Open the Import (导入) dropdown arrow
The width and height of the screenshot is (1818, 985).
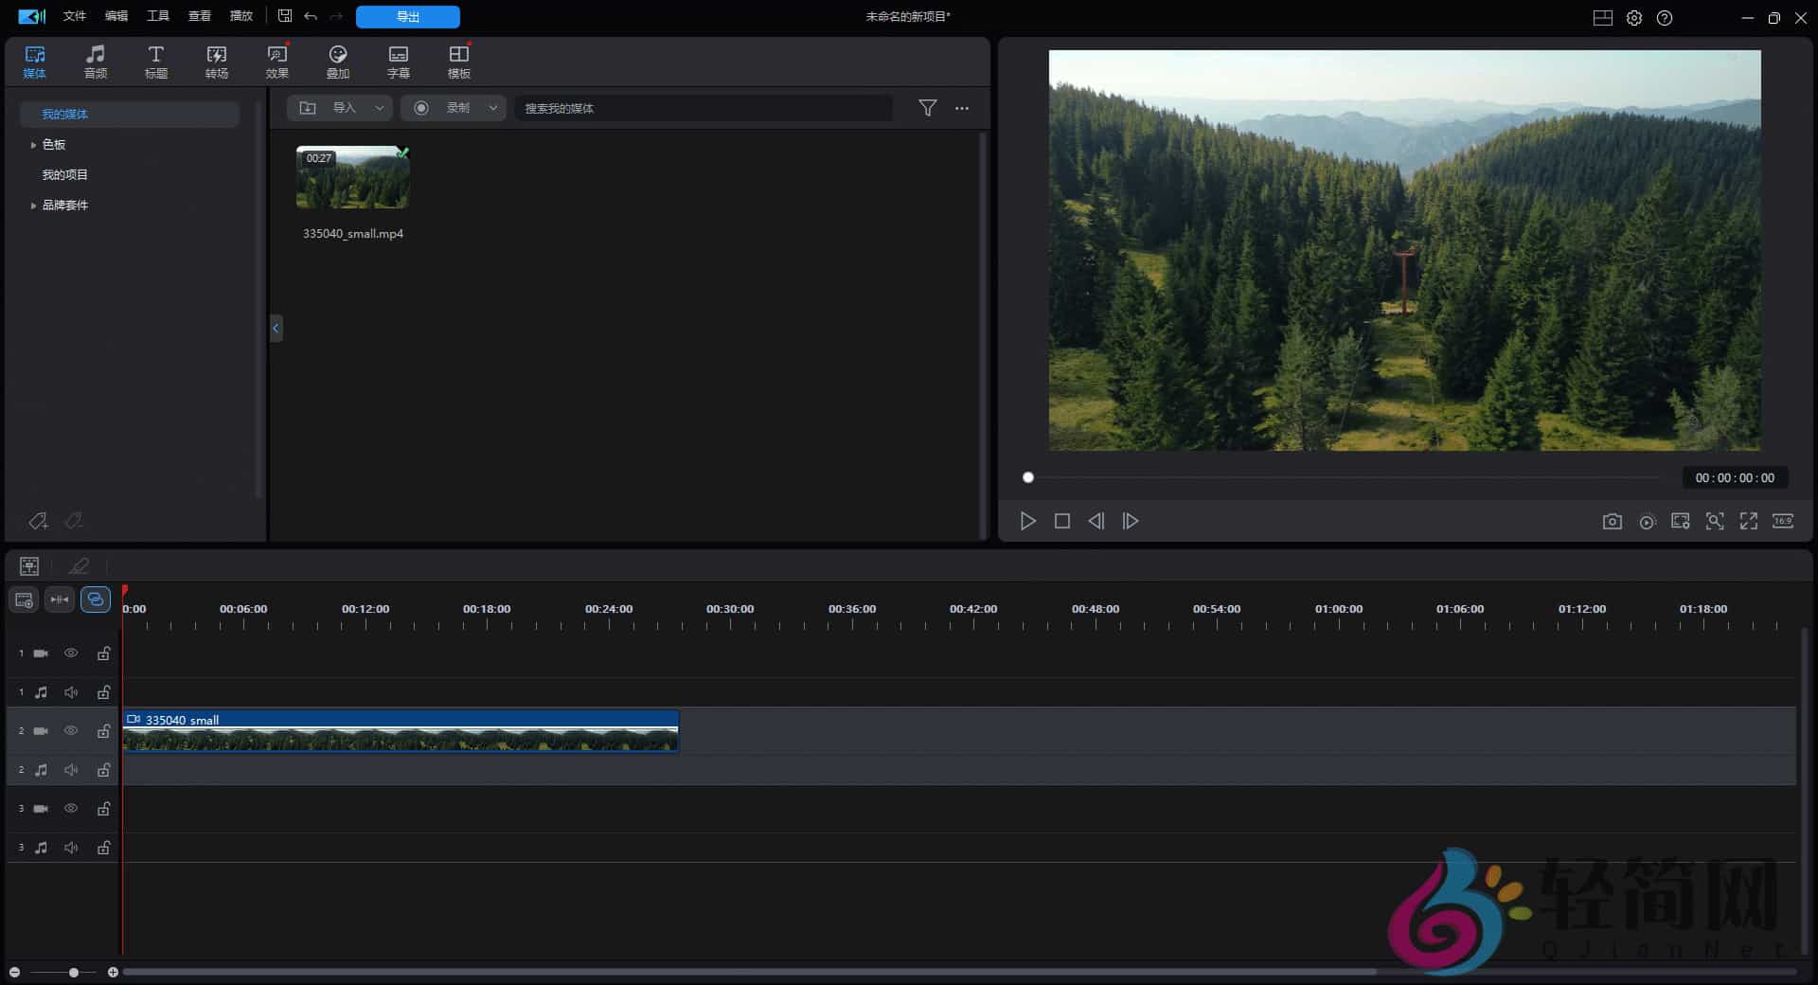point(380,108)
